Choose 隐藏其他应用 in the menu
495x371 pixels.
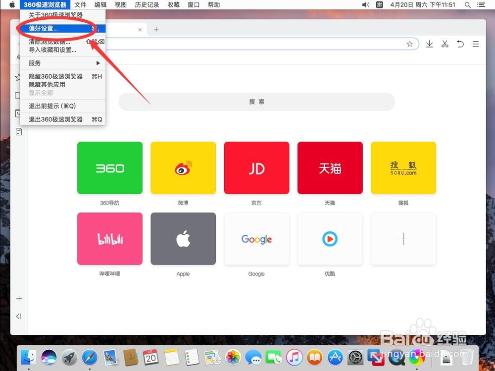click(62, 85)
